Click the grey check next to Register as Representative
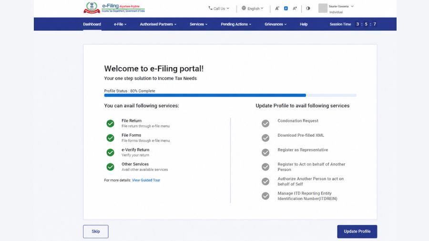Viewport: 429px width, 241px height. [266, 152]
